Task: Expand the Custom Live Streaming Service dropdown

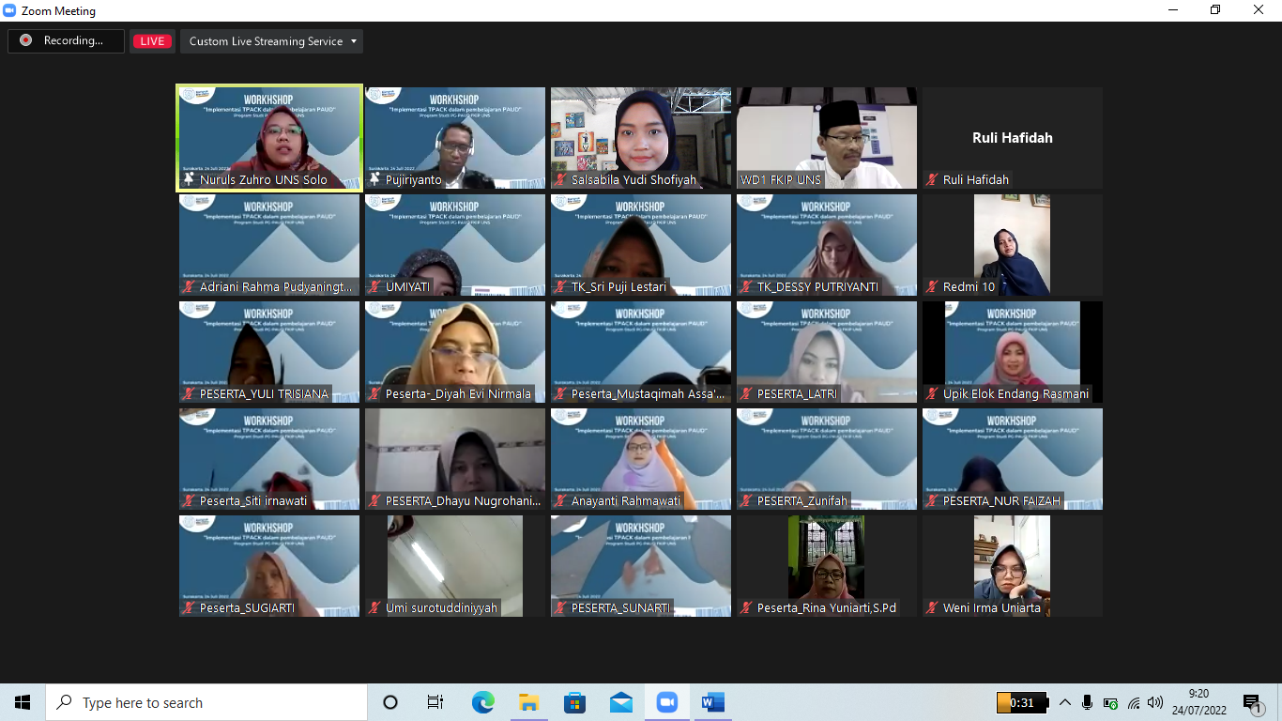Action: point(272,41)
